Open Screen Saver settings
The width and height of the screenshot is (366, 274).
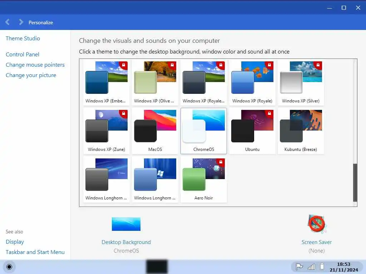[x=317, y=230]
